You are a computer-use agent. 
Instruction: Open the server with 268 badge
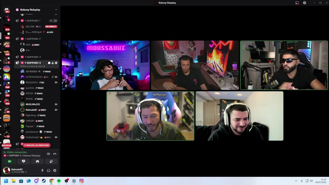(7, 85)
